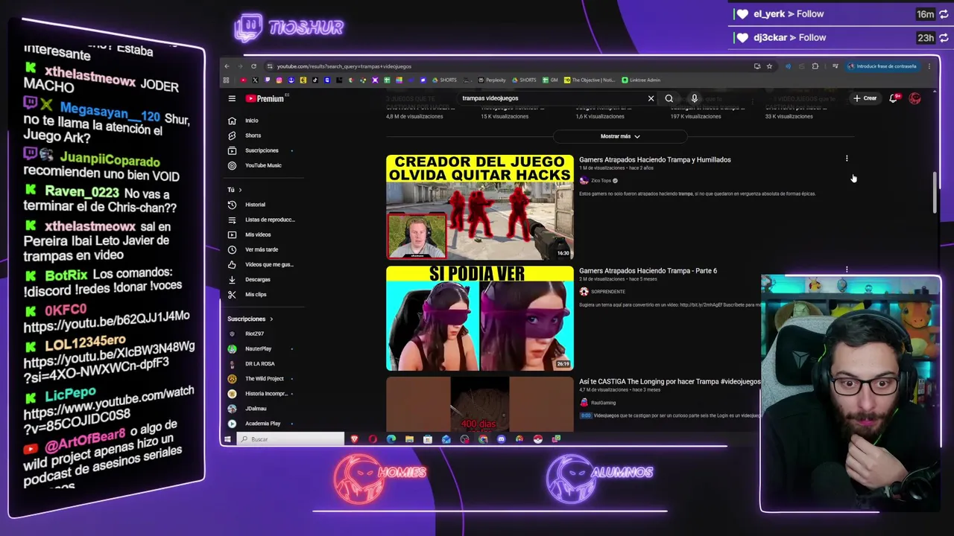This screenshot has height=536, width=954.
Task: Open Brave browser from taskbar
Action: (355, 439)
